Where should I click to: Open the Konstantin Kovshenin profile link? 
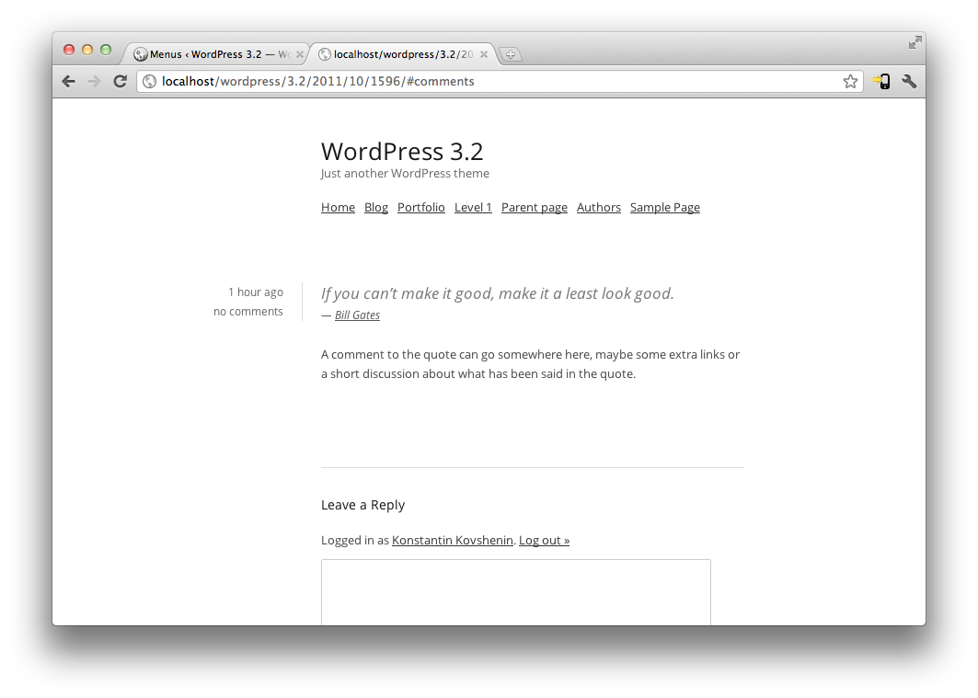coord(453,541)
